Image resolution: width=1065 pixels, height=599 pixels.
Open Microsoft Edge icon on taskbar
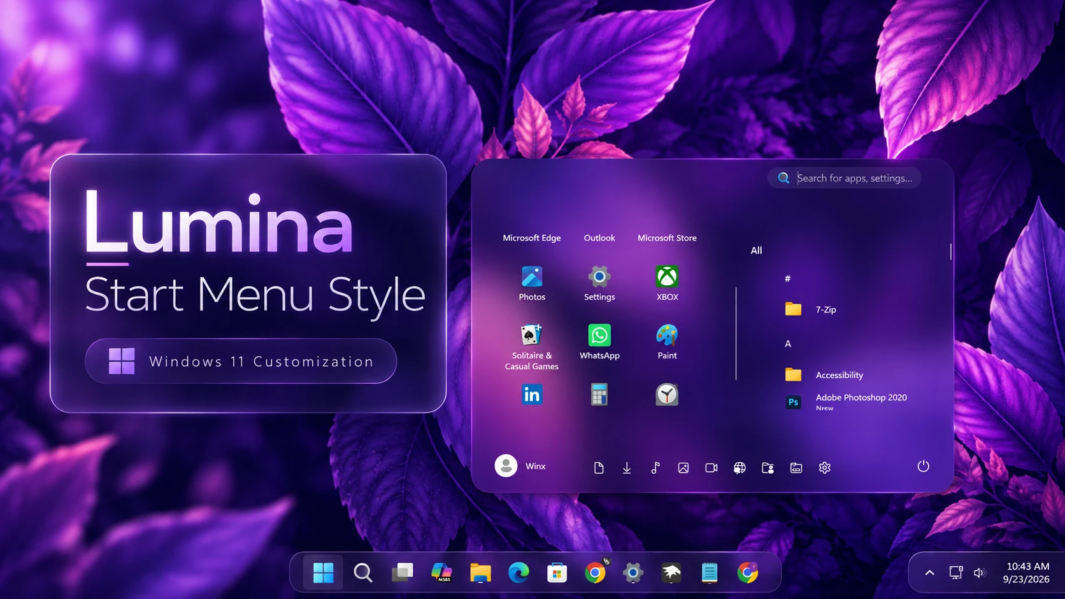pyautogui.click(x=518, y=573)
